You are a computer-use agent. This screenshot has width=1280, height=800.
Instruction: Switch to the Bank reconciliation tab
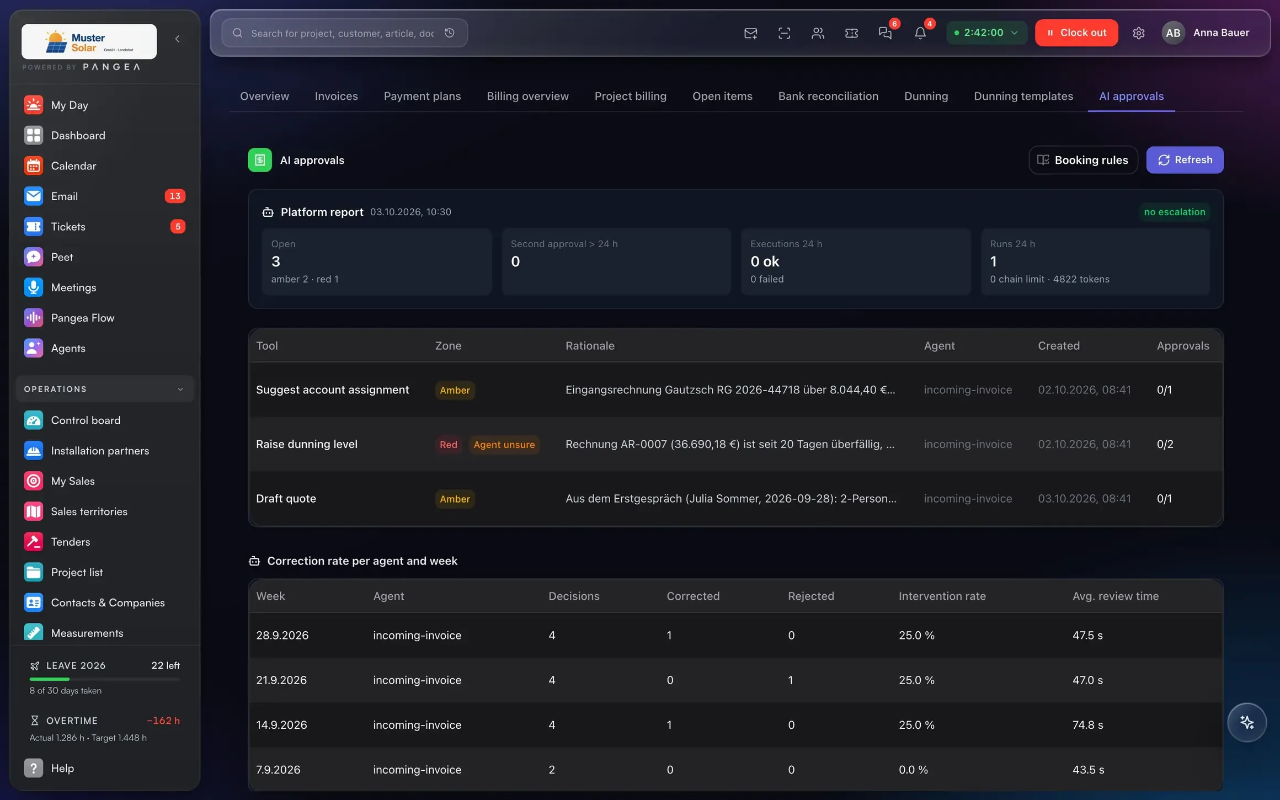click(828, 96)
